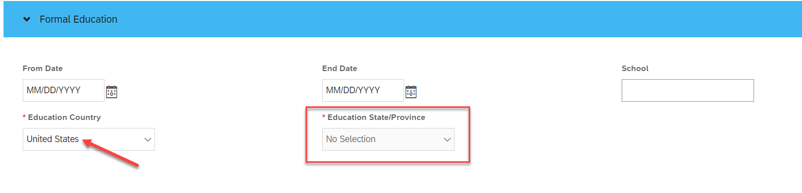Viewport: 802px width, 193px height.
Task: Open the Education Country dropdown
Action: (x=89, y=139)
